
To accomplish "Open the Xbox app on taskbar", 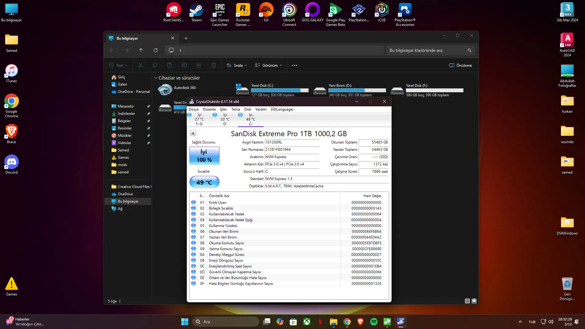I will pos(307,322).
